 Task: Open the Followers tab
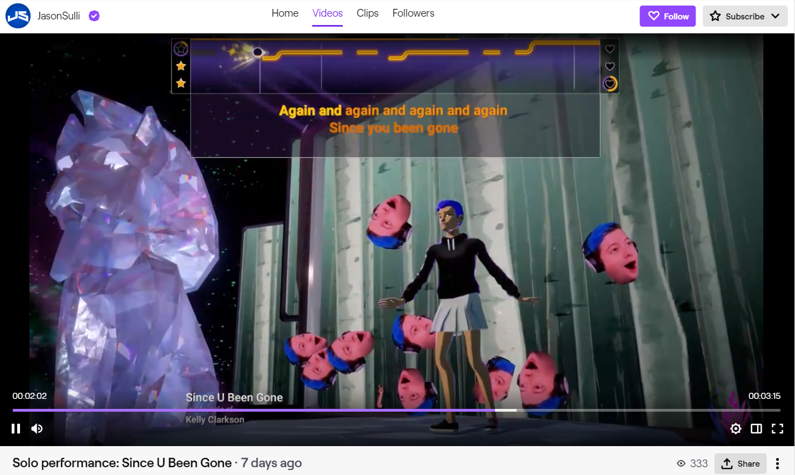click(413, 13)
